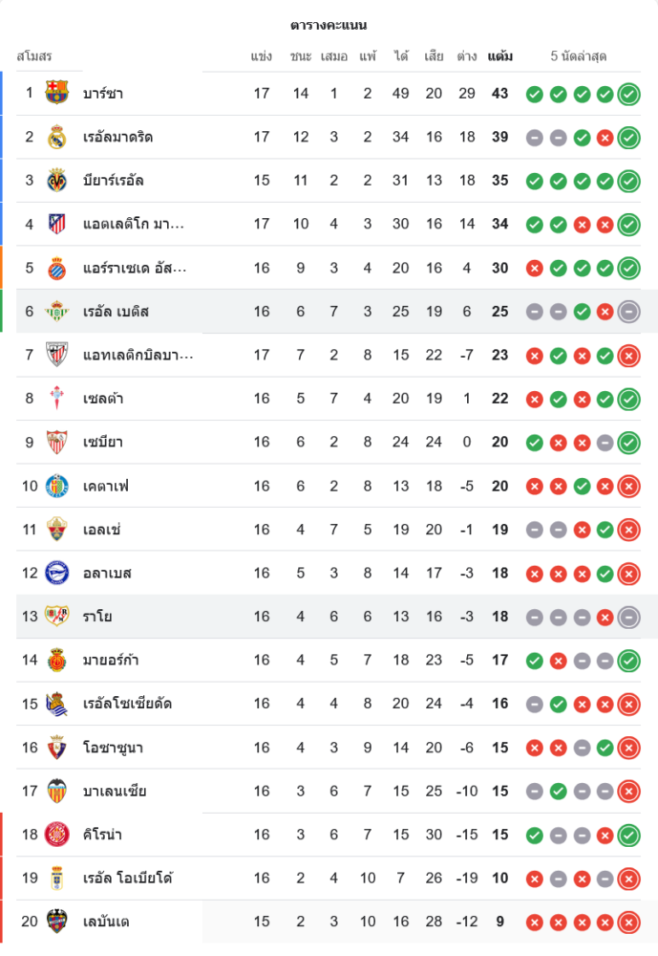Click the Sevilla club crest
658x956 pixels.
pos(57,442)
